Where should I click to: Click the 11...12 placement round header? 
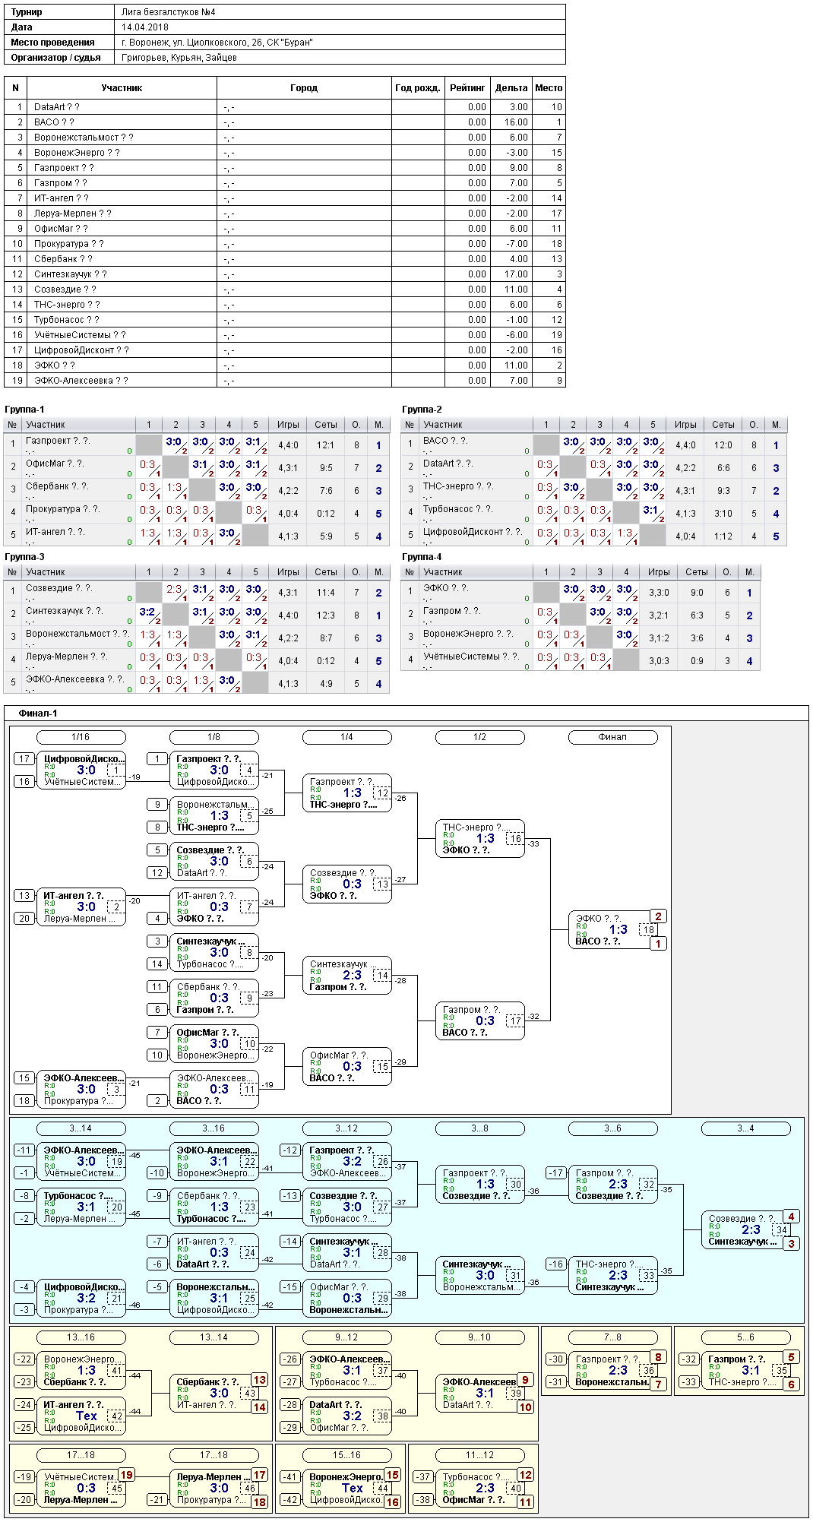tap(479, 1455)
